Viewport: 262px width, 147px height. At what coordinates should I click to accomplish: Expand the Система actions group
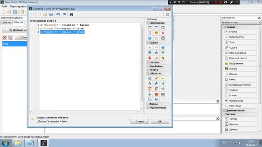(148, 62)
